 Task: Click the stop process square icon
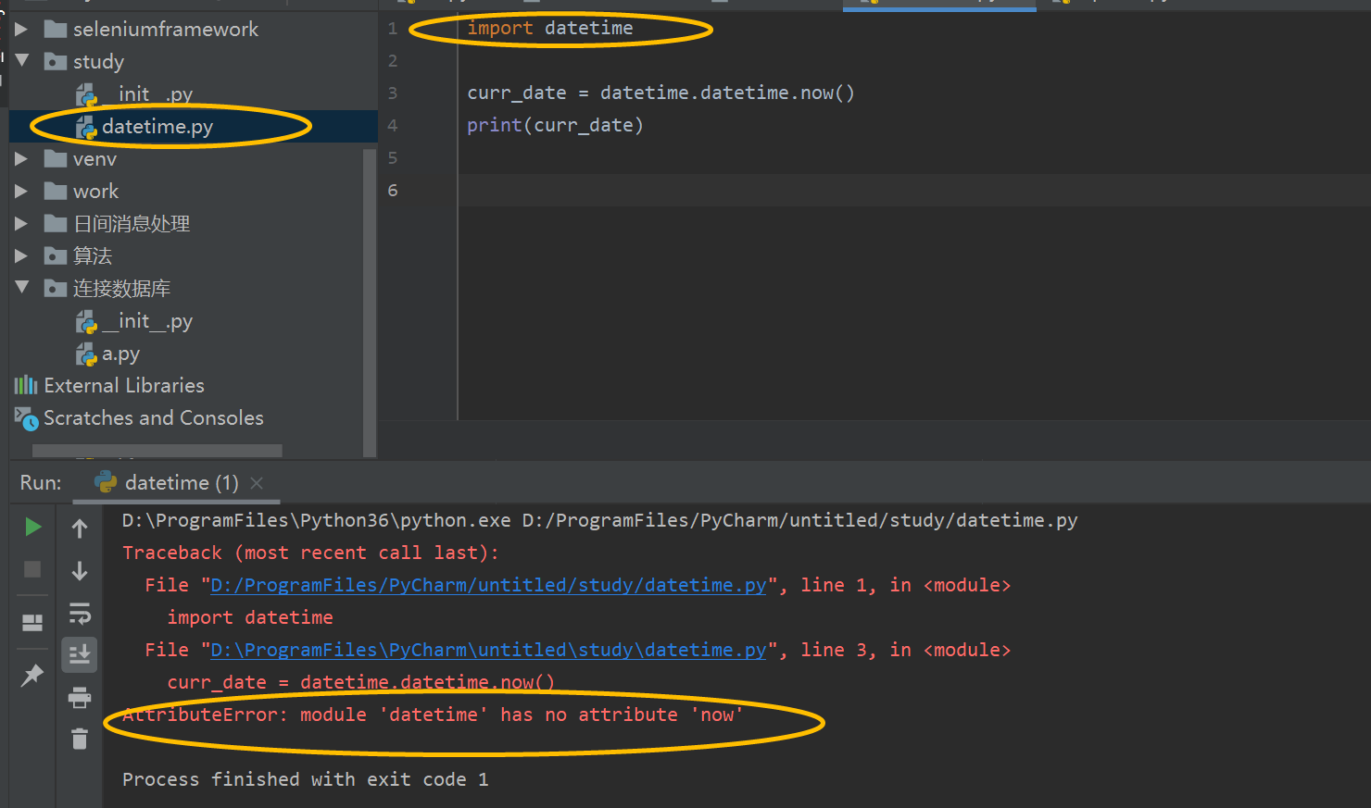click(32, 569)
